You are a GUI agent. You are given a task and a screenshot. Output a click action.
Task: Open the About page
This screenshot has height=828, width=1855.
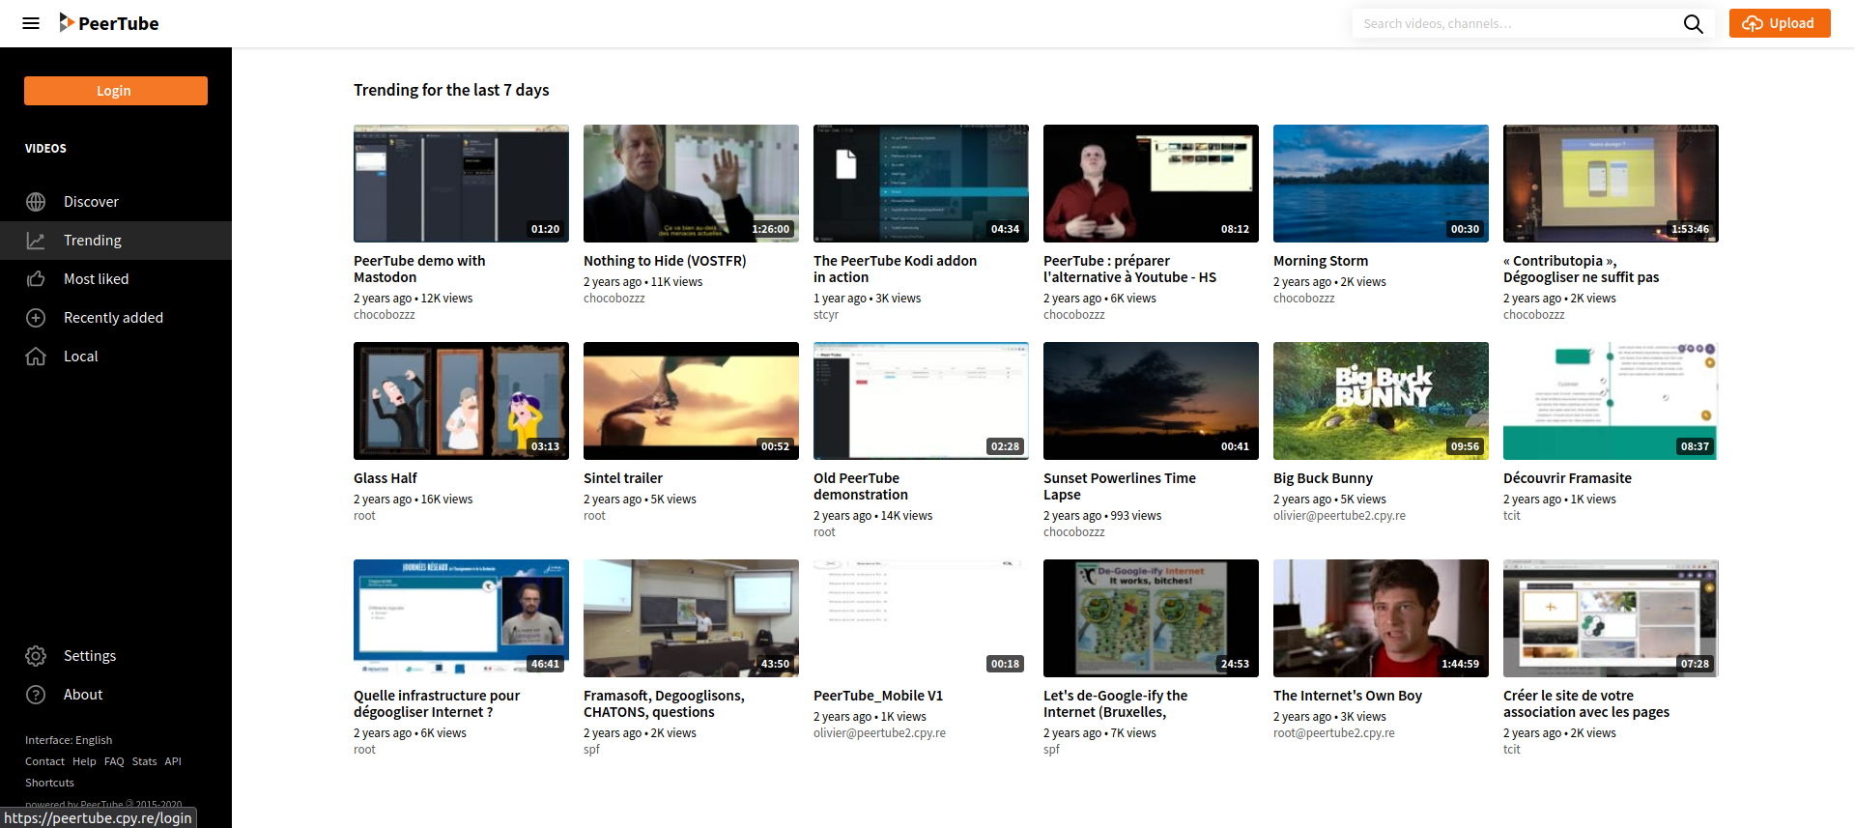coord(116,695)
